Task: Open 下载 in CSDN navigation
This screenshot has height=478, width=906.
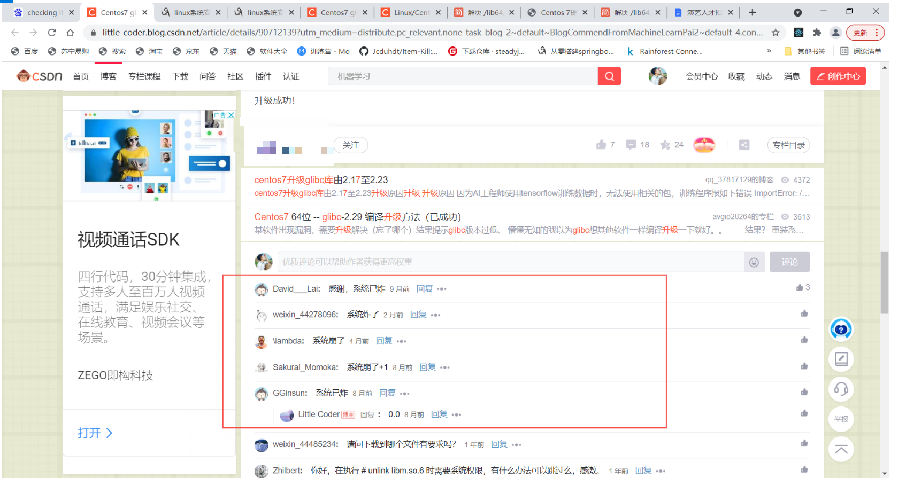Action: [180, 76]
